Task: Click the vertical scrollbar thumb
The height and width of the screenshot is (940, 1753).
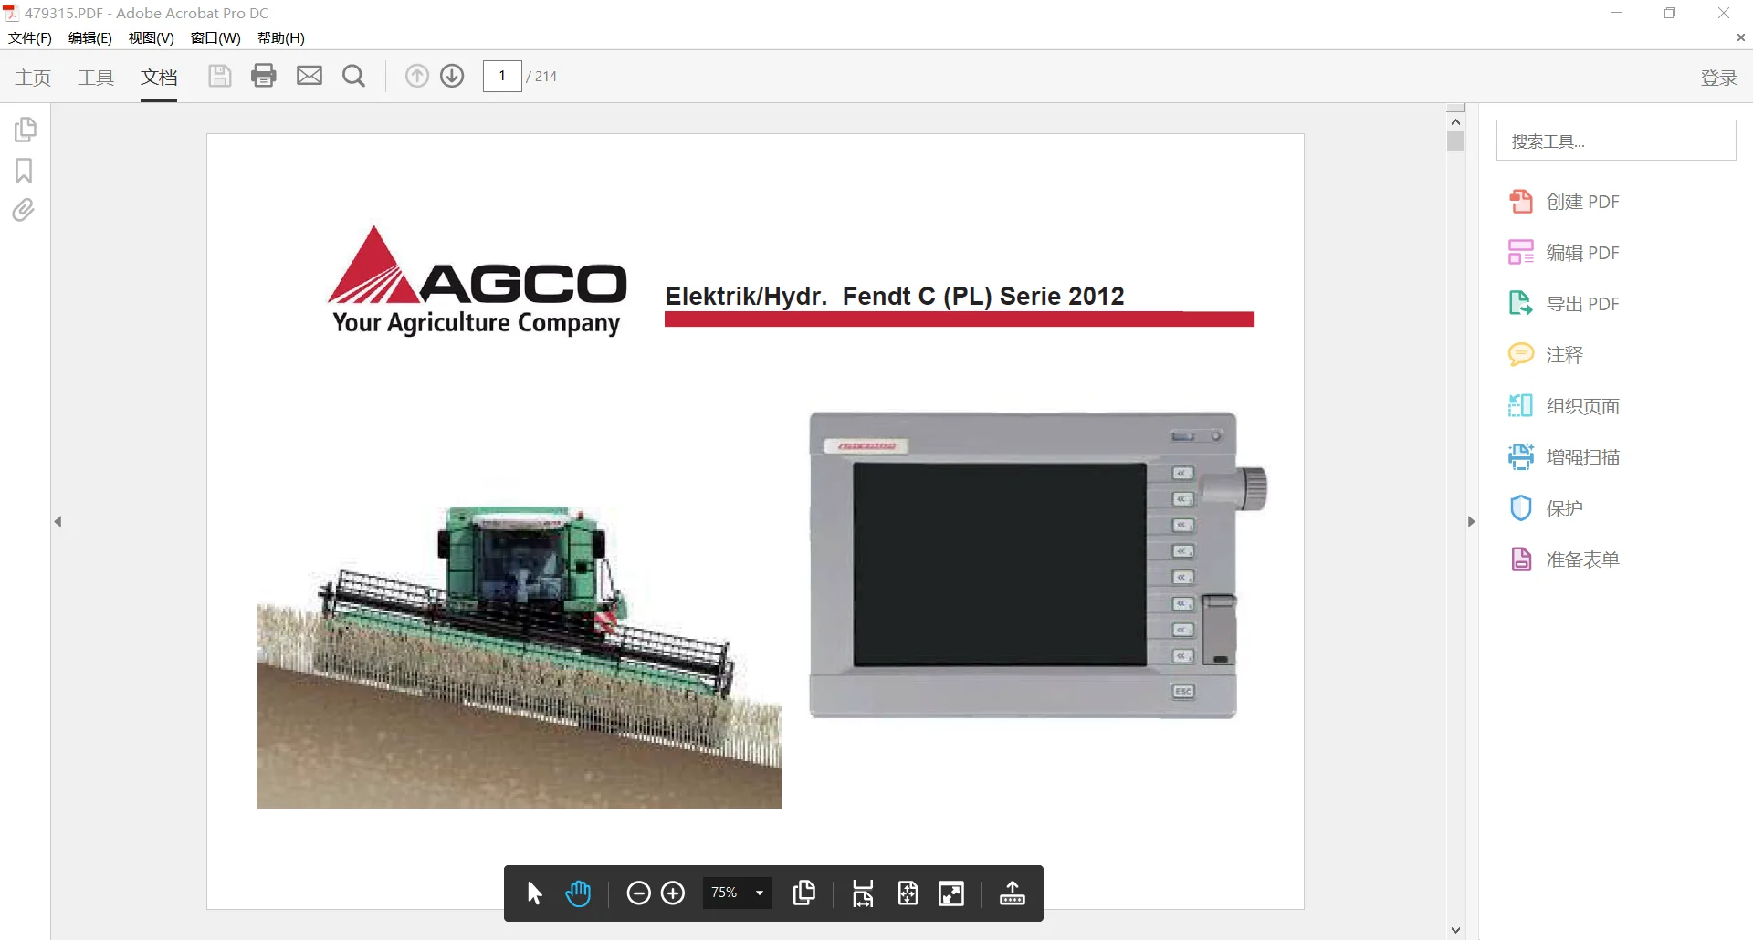Action: click(1456, 141)
